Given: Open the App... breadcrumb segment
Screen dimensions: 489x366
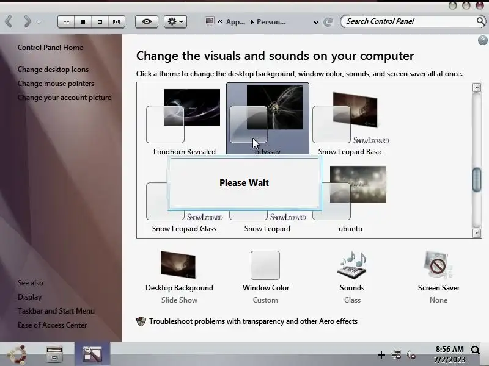Looking at the screenshot, I should [235, 22].
